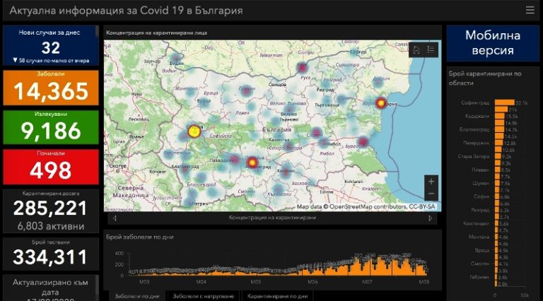Click the M06 label on the daily chart
Image resolution: width=543 pixels, height=301 pixels.
(x=313, y=282)
